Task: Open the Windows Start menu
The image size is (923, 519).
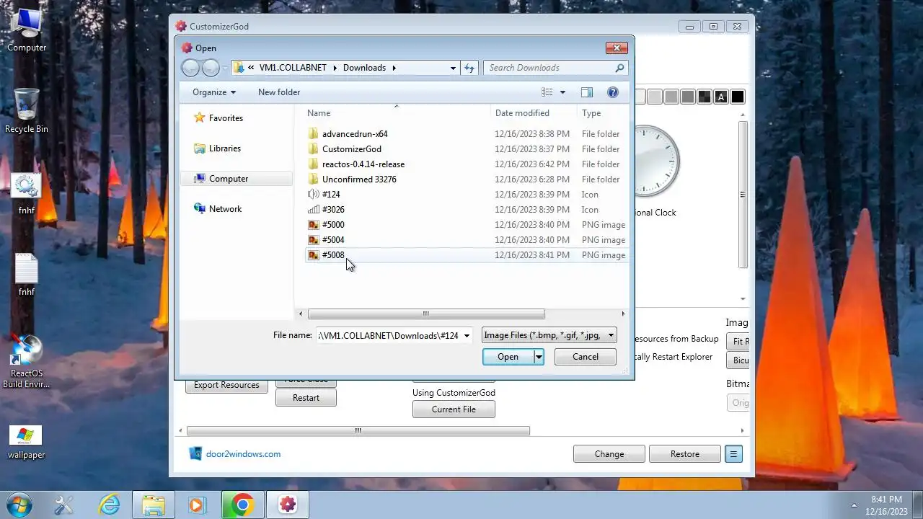Action: 18,504
